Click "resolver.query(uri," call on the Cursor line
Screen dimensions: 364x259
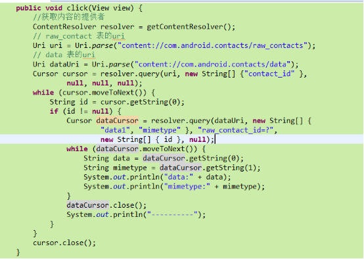pos(140,74)
